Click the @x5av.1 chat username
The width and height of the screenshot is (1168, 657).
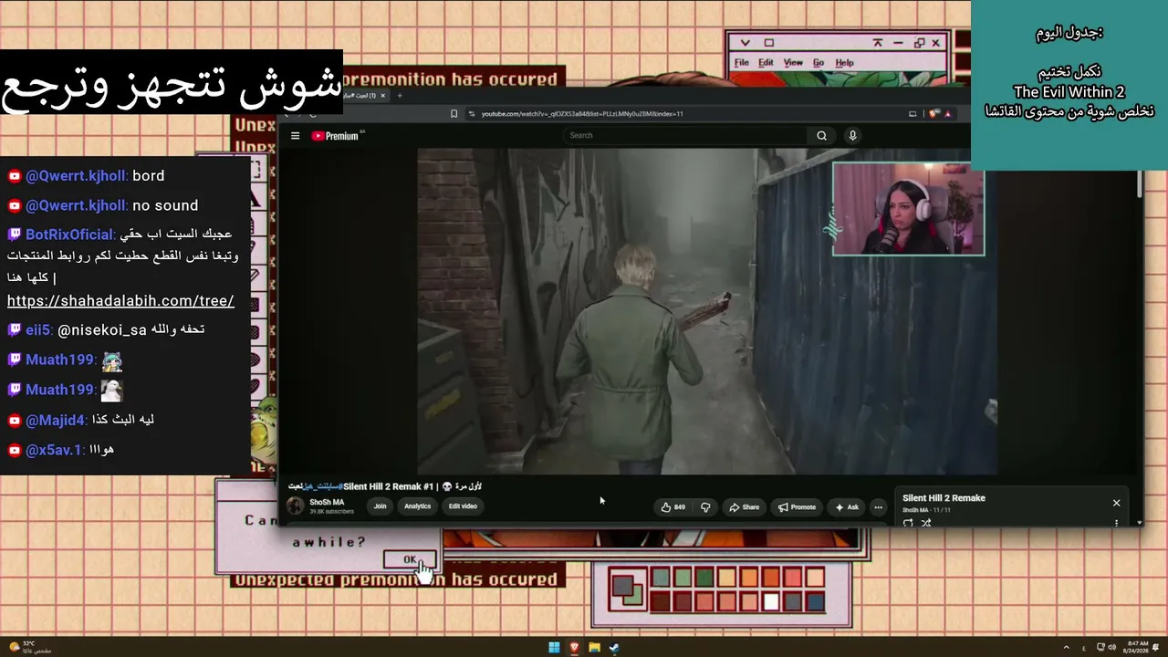pos(54,450)
